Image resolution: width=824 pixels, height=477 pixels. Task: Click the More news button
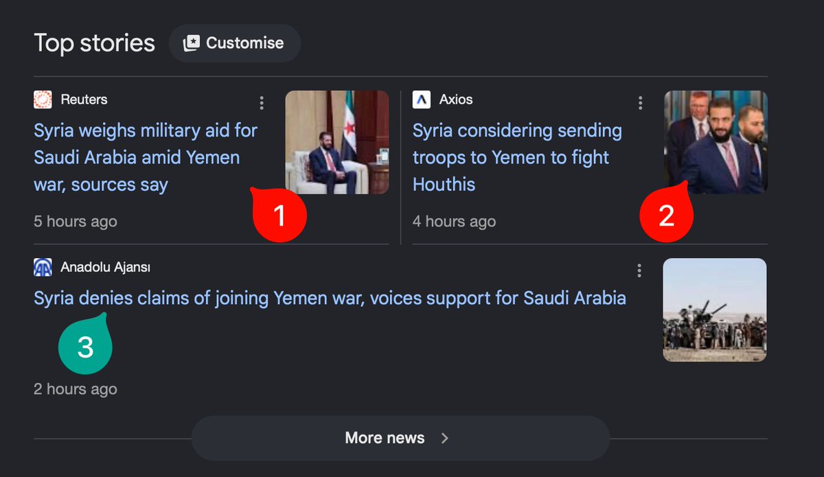coord(400,438)
